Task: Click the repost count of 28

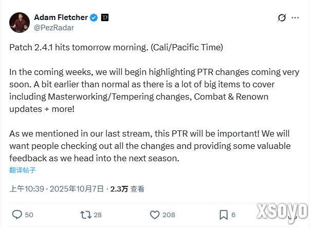Action: [x=98, y=215]
